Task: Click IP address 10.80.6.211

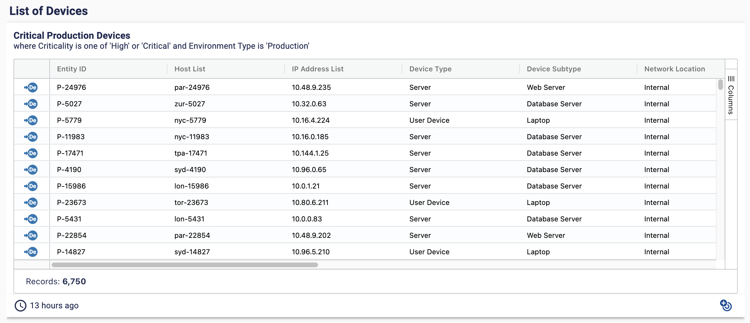Action: pyautogui.click(x=310, y=202)
